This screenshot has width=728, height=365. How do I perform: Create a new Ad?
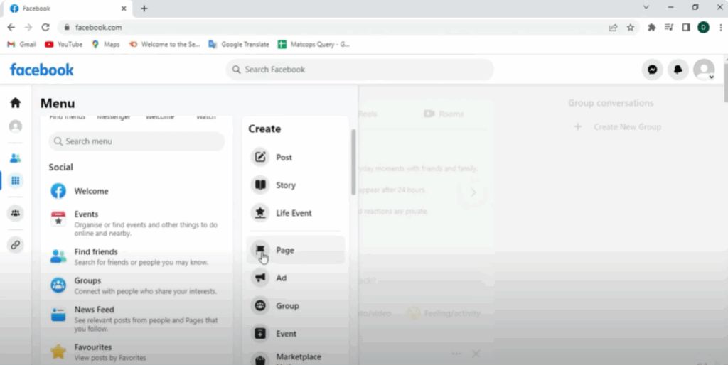[295, 278]
